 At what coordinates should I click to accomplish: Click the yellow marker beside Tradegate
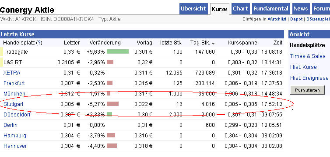coord(1,51)
